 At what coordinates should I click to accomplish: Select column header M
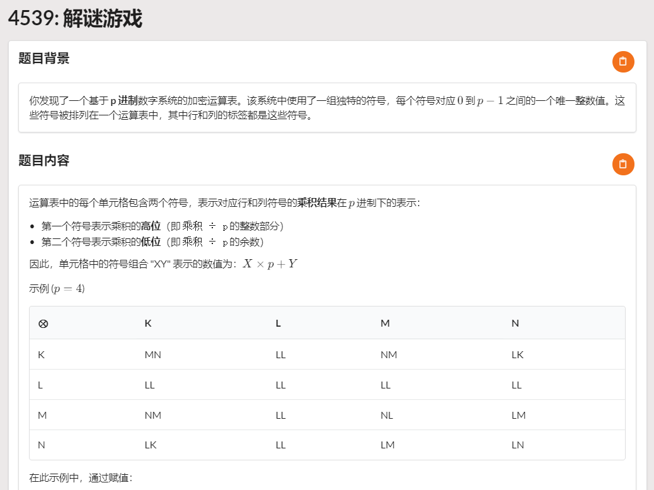click(385, 323)
